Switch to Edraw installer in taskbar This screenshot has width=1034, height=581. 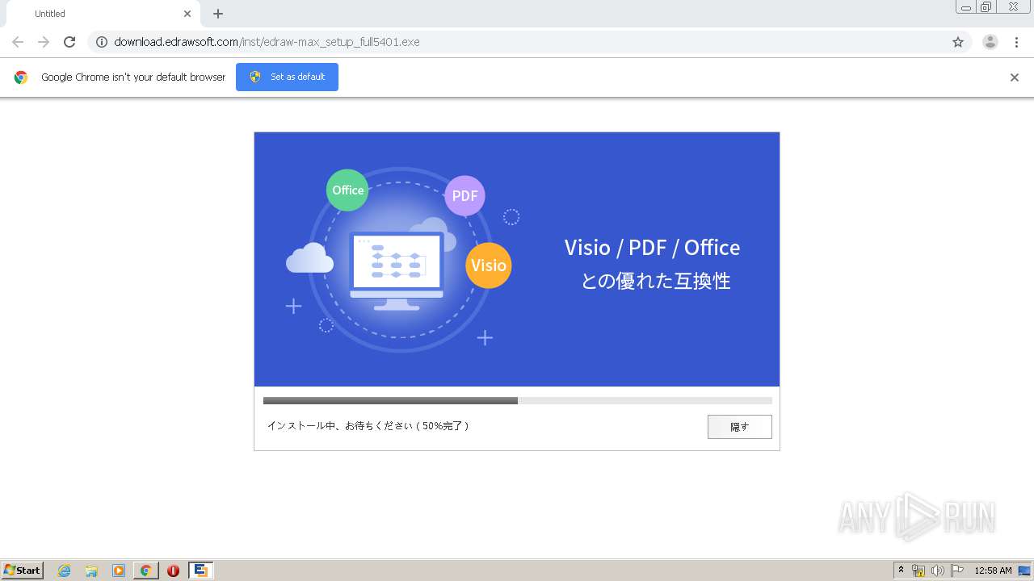click(x=200, y=571)
